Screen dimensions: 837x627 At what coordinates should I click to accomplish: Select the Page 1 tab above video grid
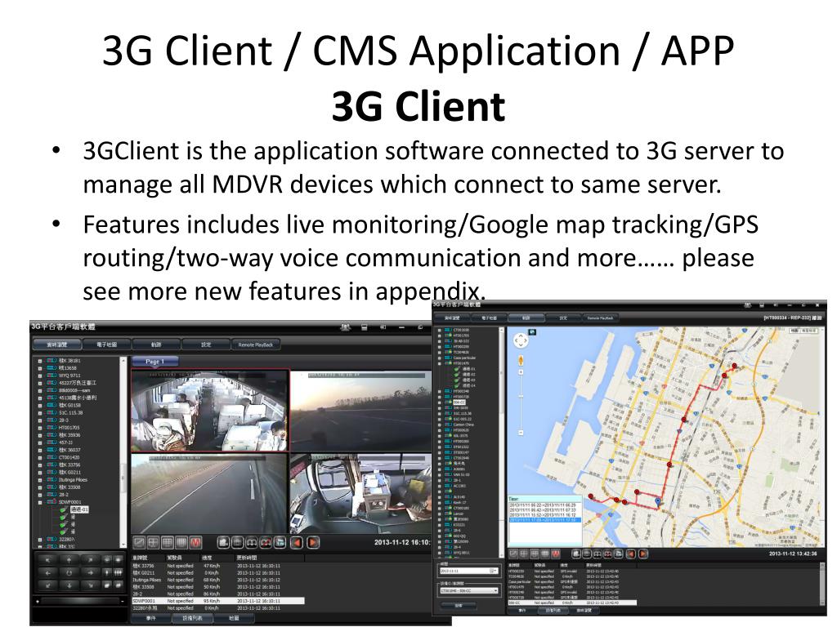click(154, 362)
